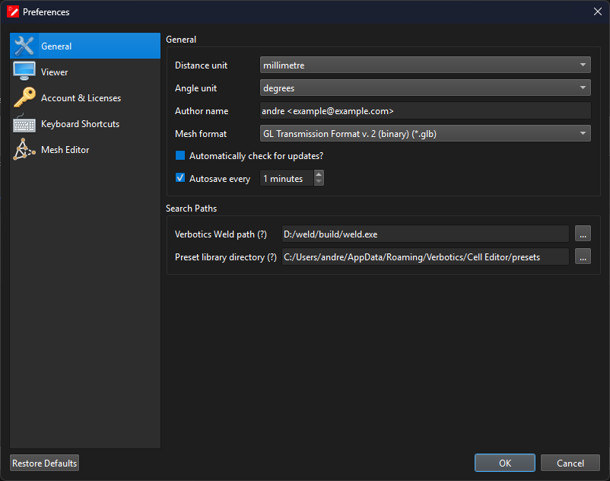Click the red Preferences app icon in title bar
610x481 pixels.
(13, 11)
